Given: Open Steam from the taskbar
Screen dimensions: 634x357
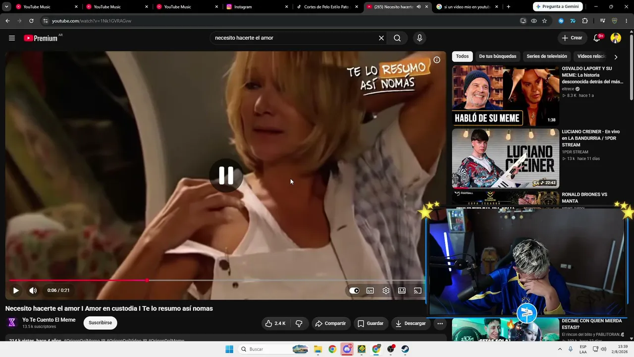Looking at the screenshot, I should (x=405, y=349).
